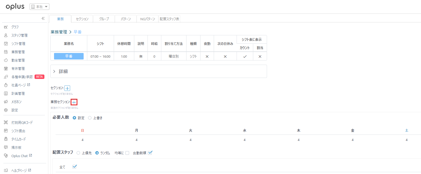Click the megaphone icon in the sidebar
Viewport: 421px width, 174px height.
(6, 102)
